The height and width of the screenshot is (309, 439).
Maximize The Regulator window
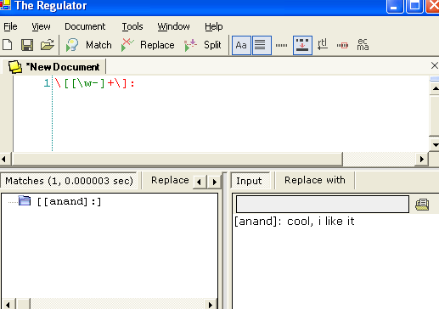pyautogui.click(x=414, y=6)
